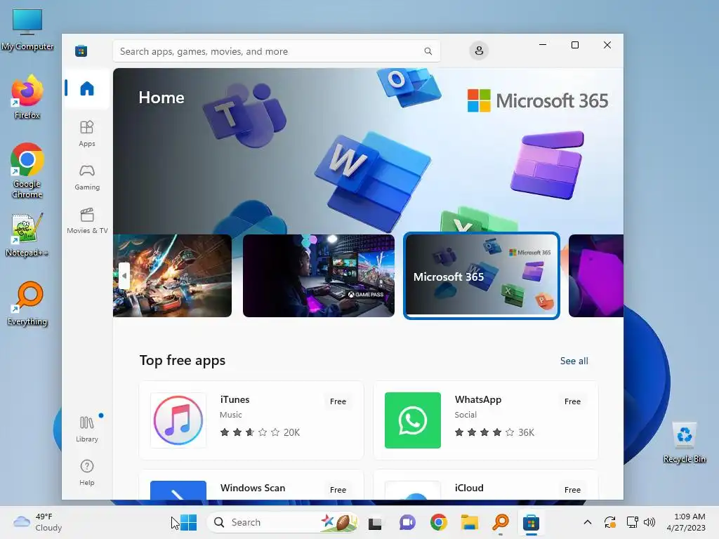Open Everything desktop shortcut
The image size is (719, 539).
[27, 304]
